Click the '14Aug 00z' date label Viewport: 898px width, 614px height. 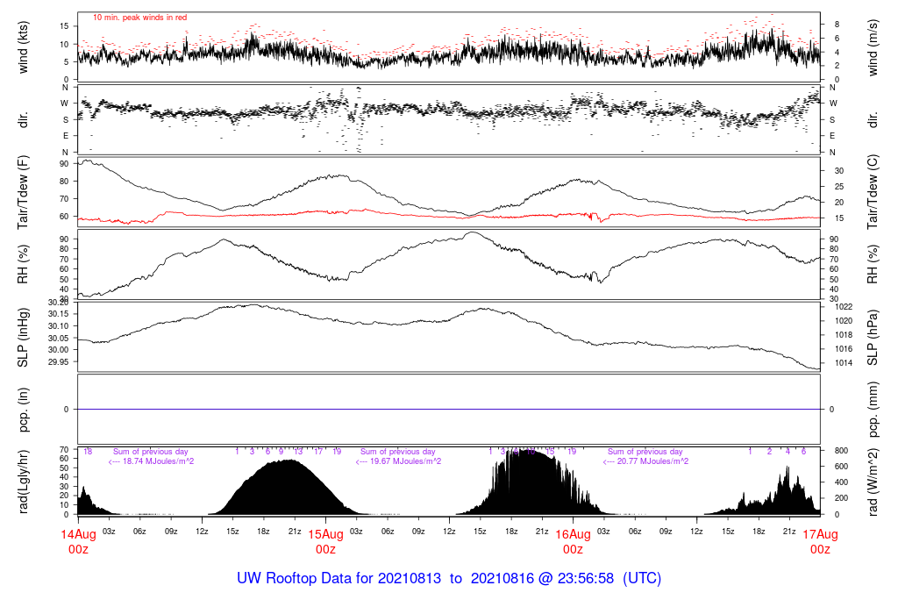[78, 542]
